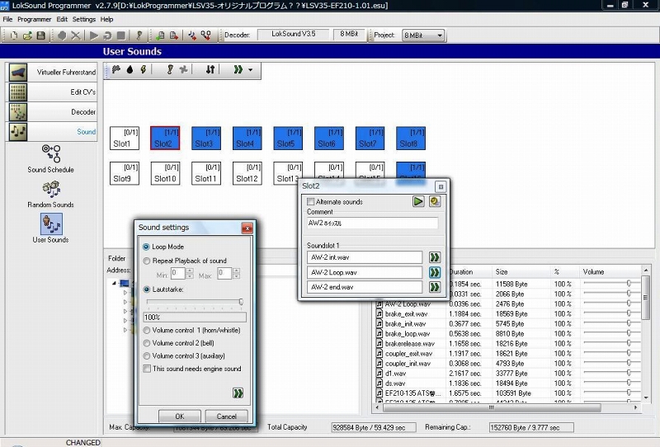Open Random Sounds view
Image resolution: width=660 pixels, height=447 pixels.
pyautogui.click(x=51, y=194)
